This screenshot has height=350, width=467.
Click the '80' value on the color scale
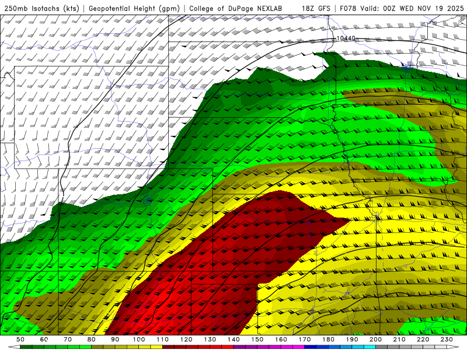[x=92, y=339]
